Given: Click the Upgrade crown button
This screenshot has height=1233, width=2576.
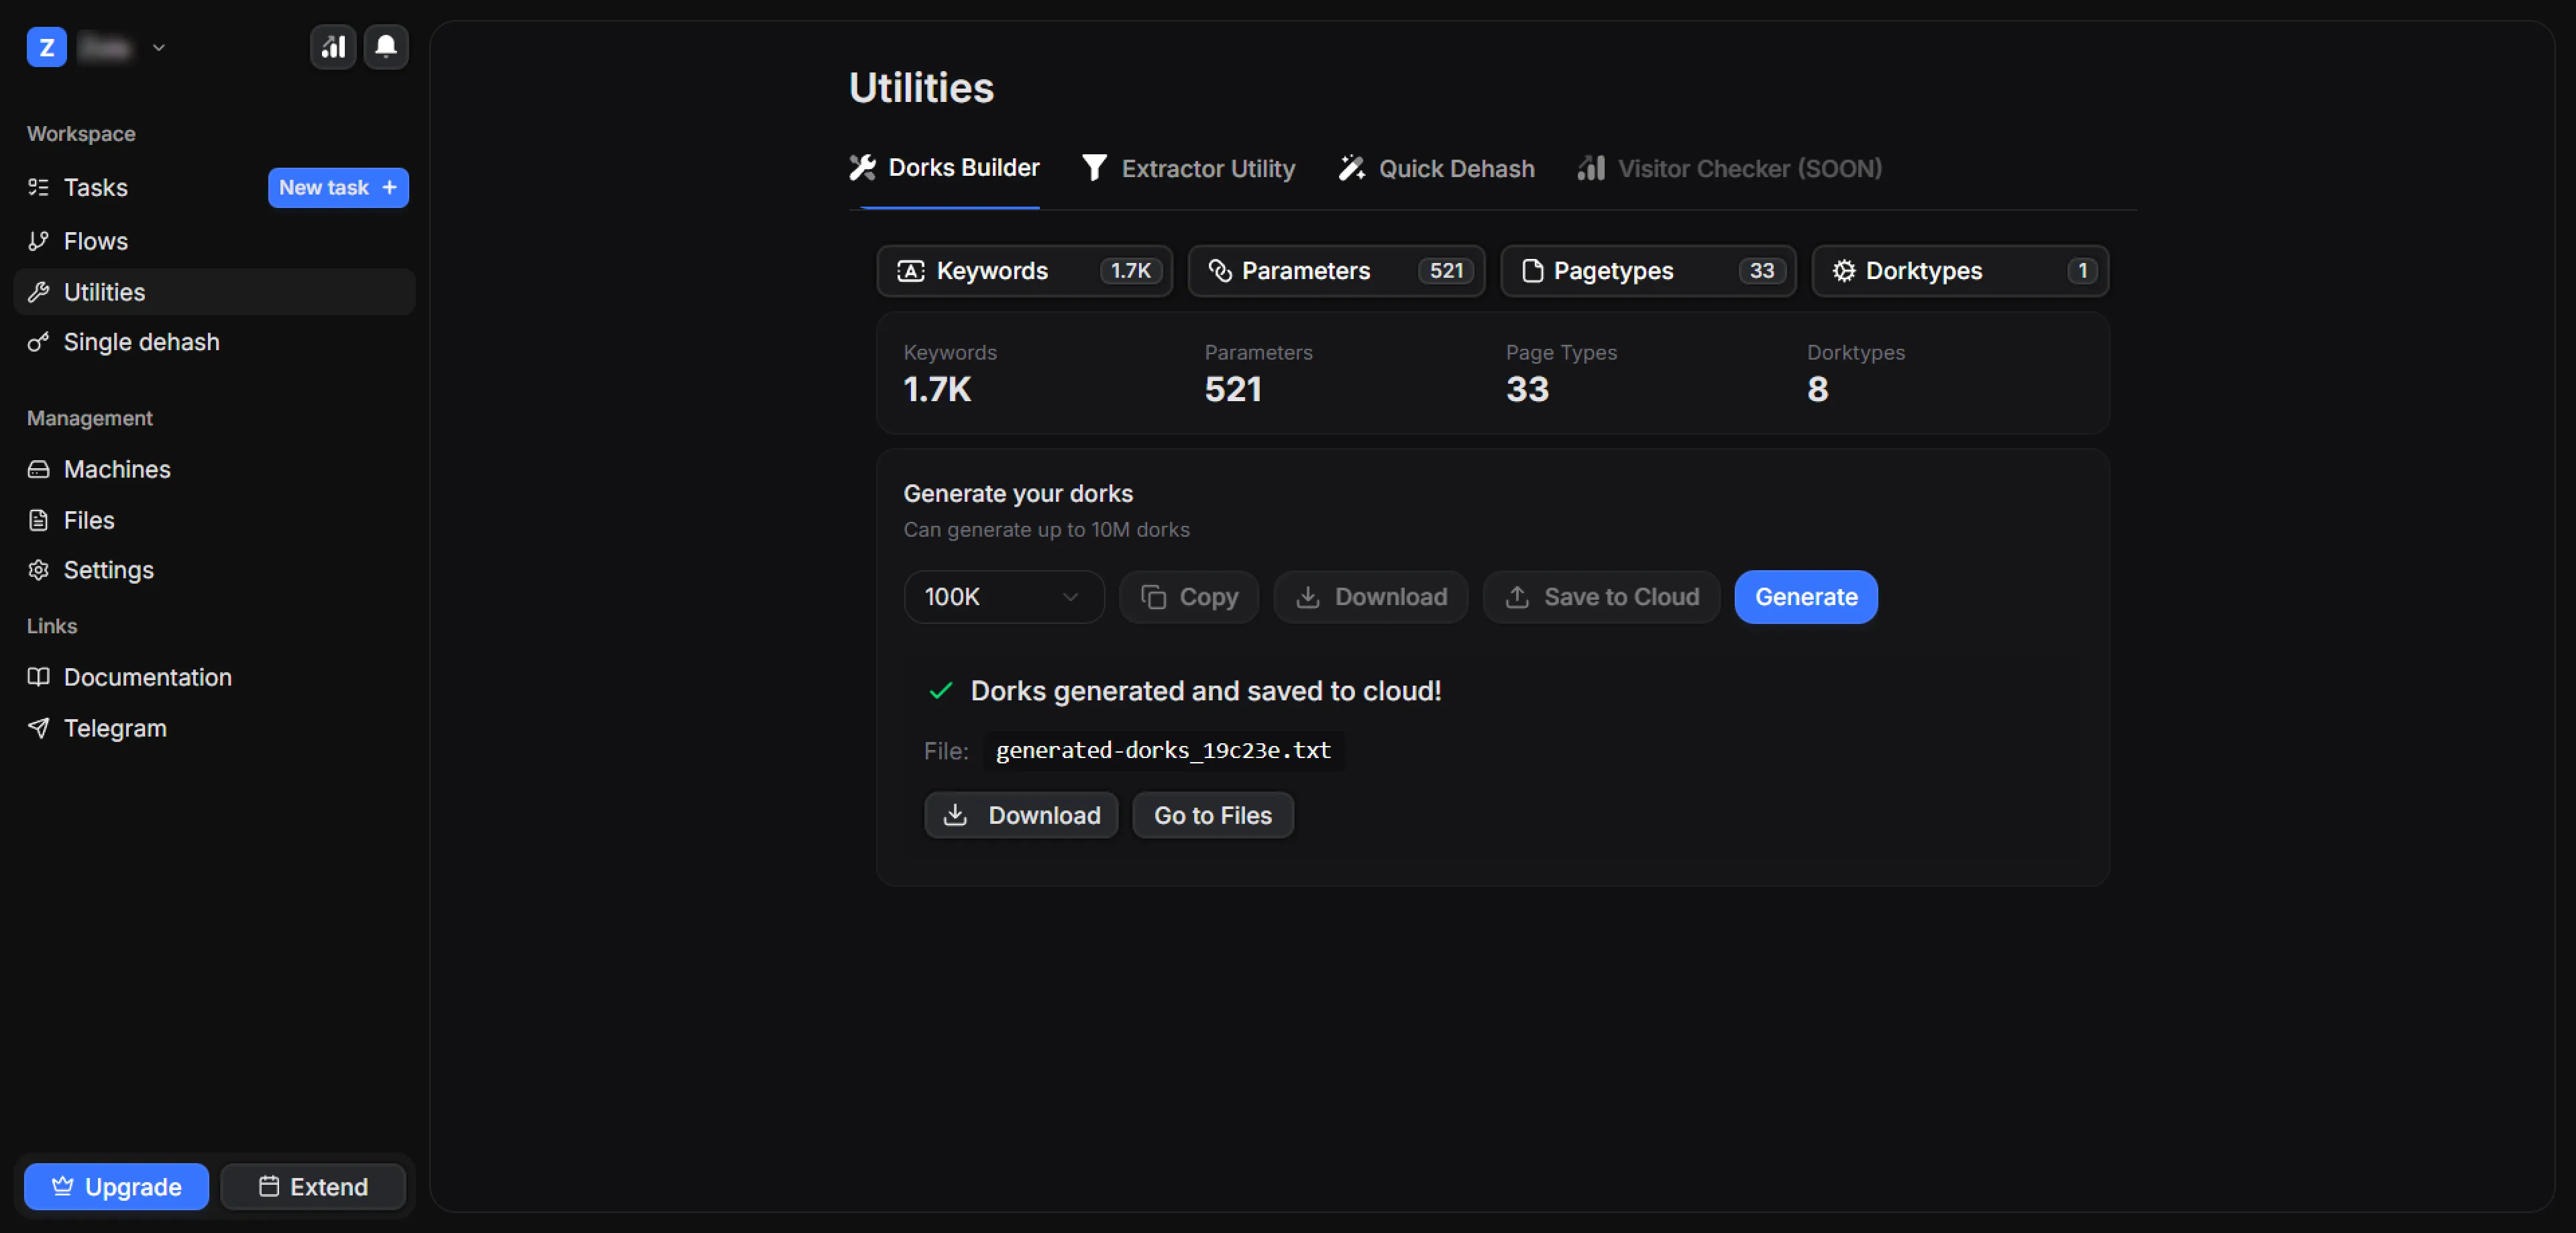Looking at the screenshot, I should (x=116, y=1187).
